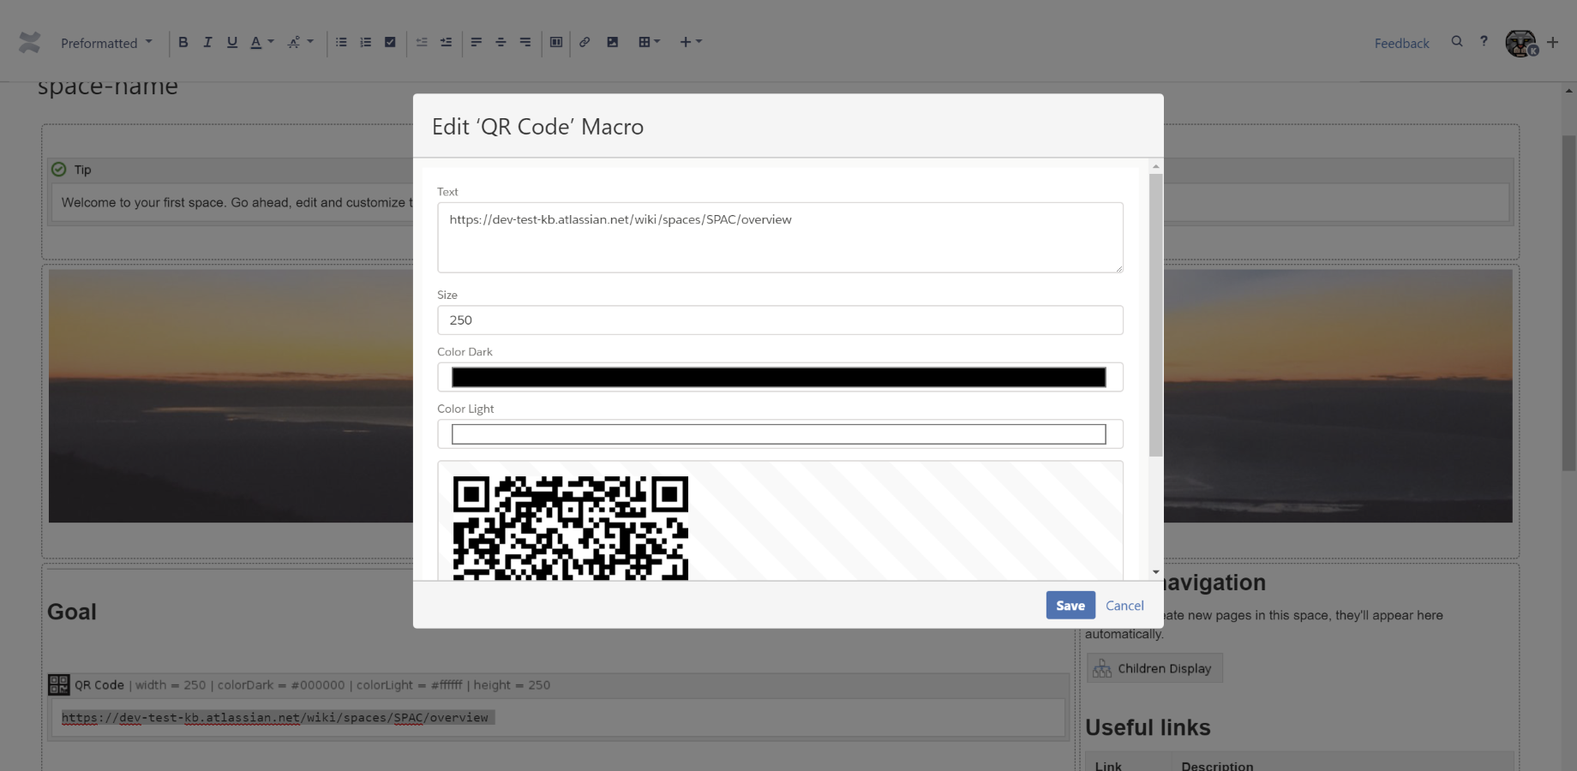Click the Link table column header

(x=1108, y=766)
